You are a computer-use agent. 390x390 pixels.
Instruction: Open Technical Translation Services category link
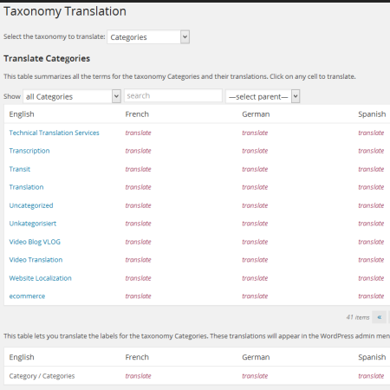pyautogui.click(x=54, y=133)
